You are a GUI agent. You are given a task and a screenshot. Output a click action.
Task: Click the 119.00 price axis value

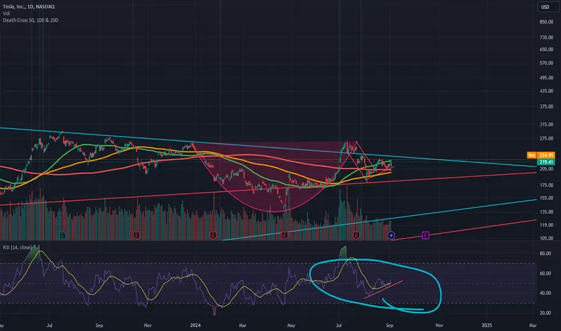click(x=547, y=225)
